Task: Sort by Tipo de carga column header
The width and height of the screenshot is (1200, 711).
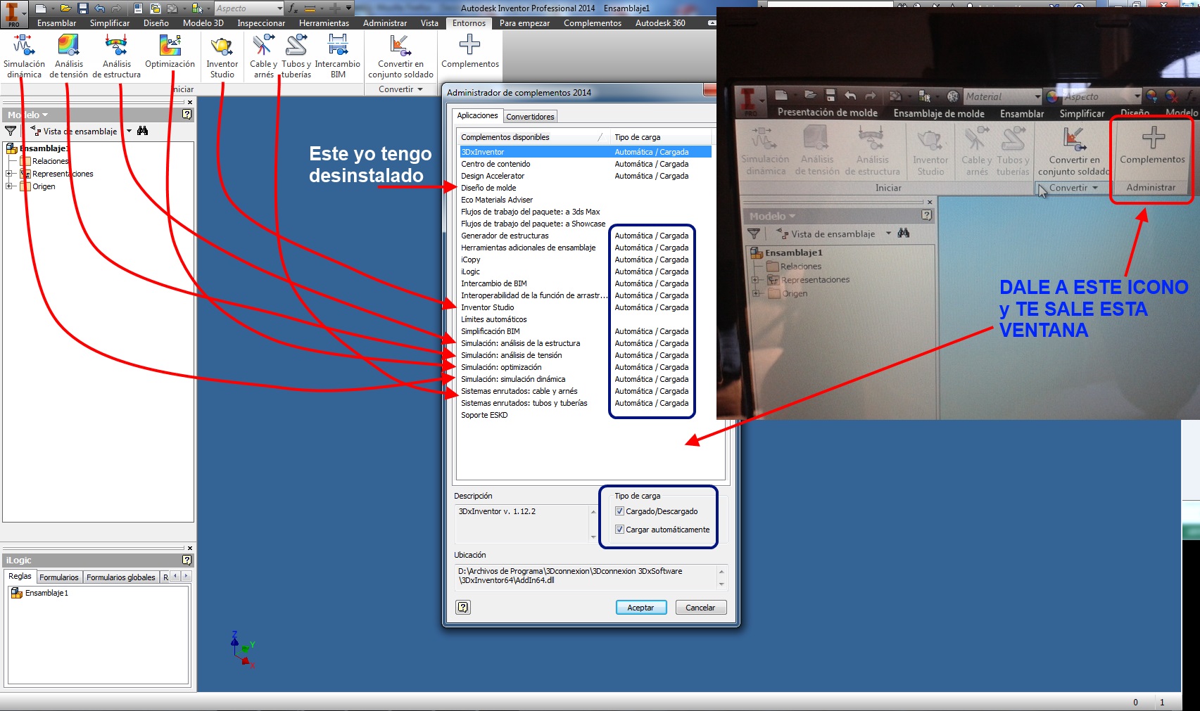Action: [661, 137]
